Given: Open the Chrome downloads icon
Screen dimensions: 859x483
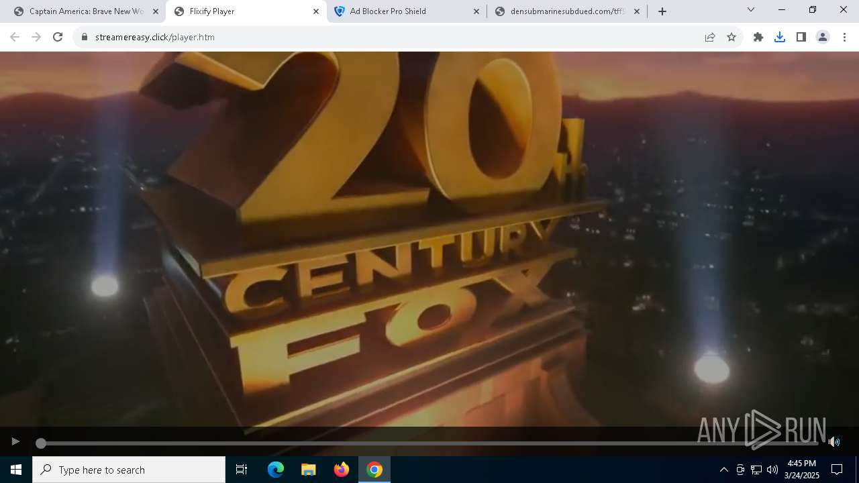Looking at the screenshot, I should pyautogui.click(x=780, y=37).
